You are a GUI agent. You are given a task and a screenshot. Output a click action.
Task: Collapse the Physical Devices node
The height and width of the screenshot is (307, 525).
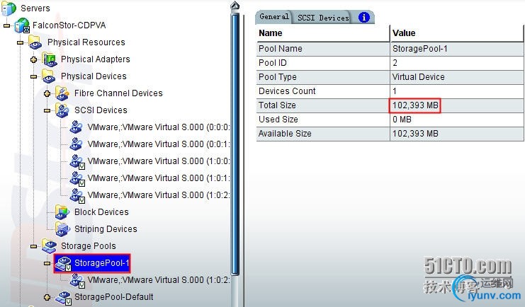click(x=33, y=76)
